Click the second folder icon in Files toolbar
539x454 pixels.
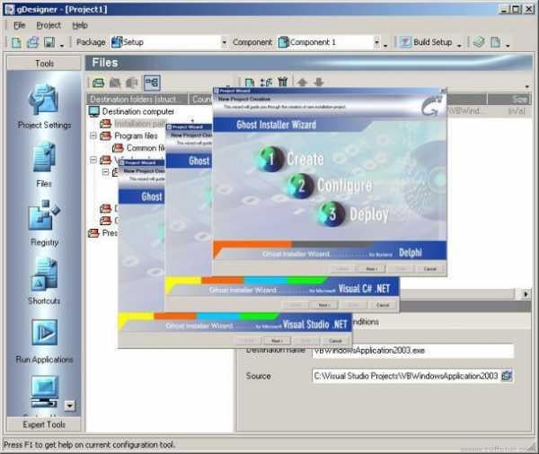click(x=115, y=83)
